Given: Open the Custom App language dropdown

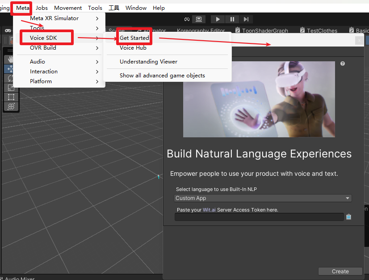Looking at the screenshot, I should pos(263,198).
